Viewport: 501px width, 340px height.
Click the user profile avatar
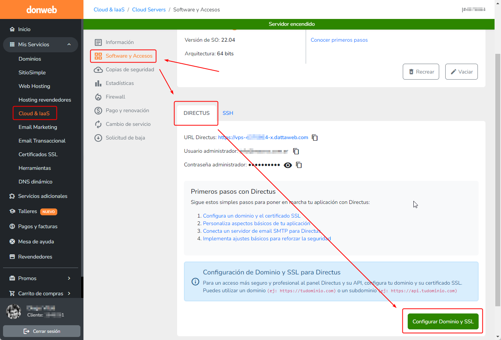[14, 312]
